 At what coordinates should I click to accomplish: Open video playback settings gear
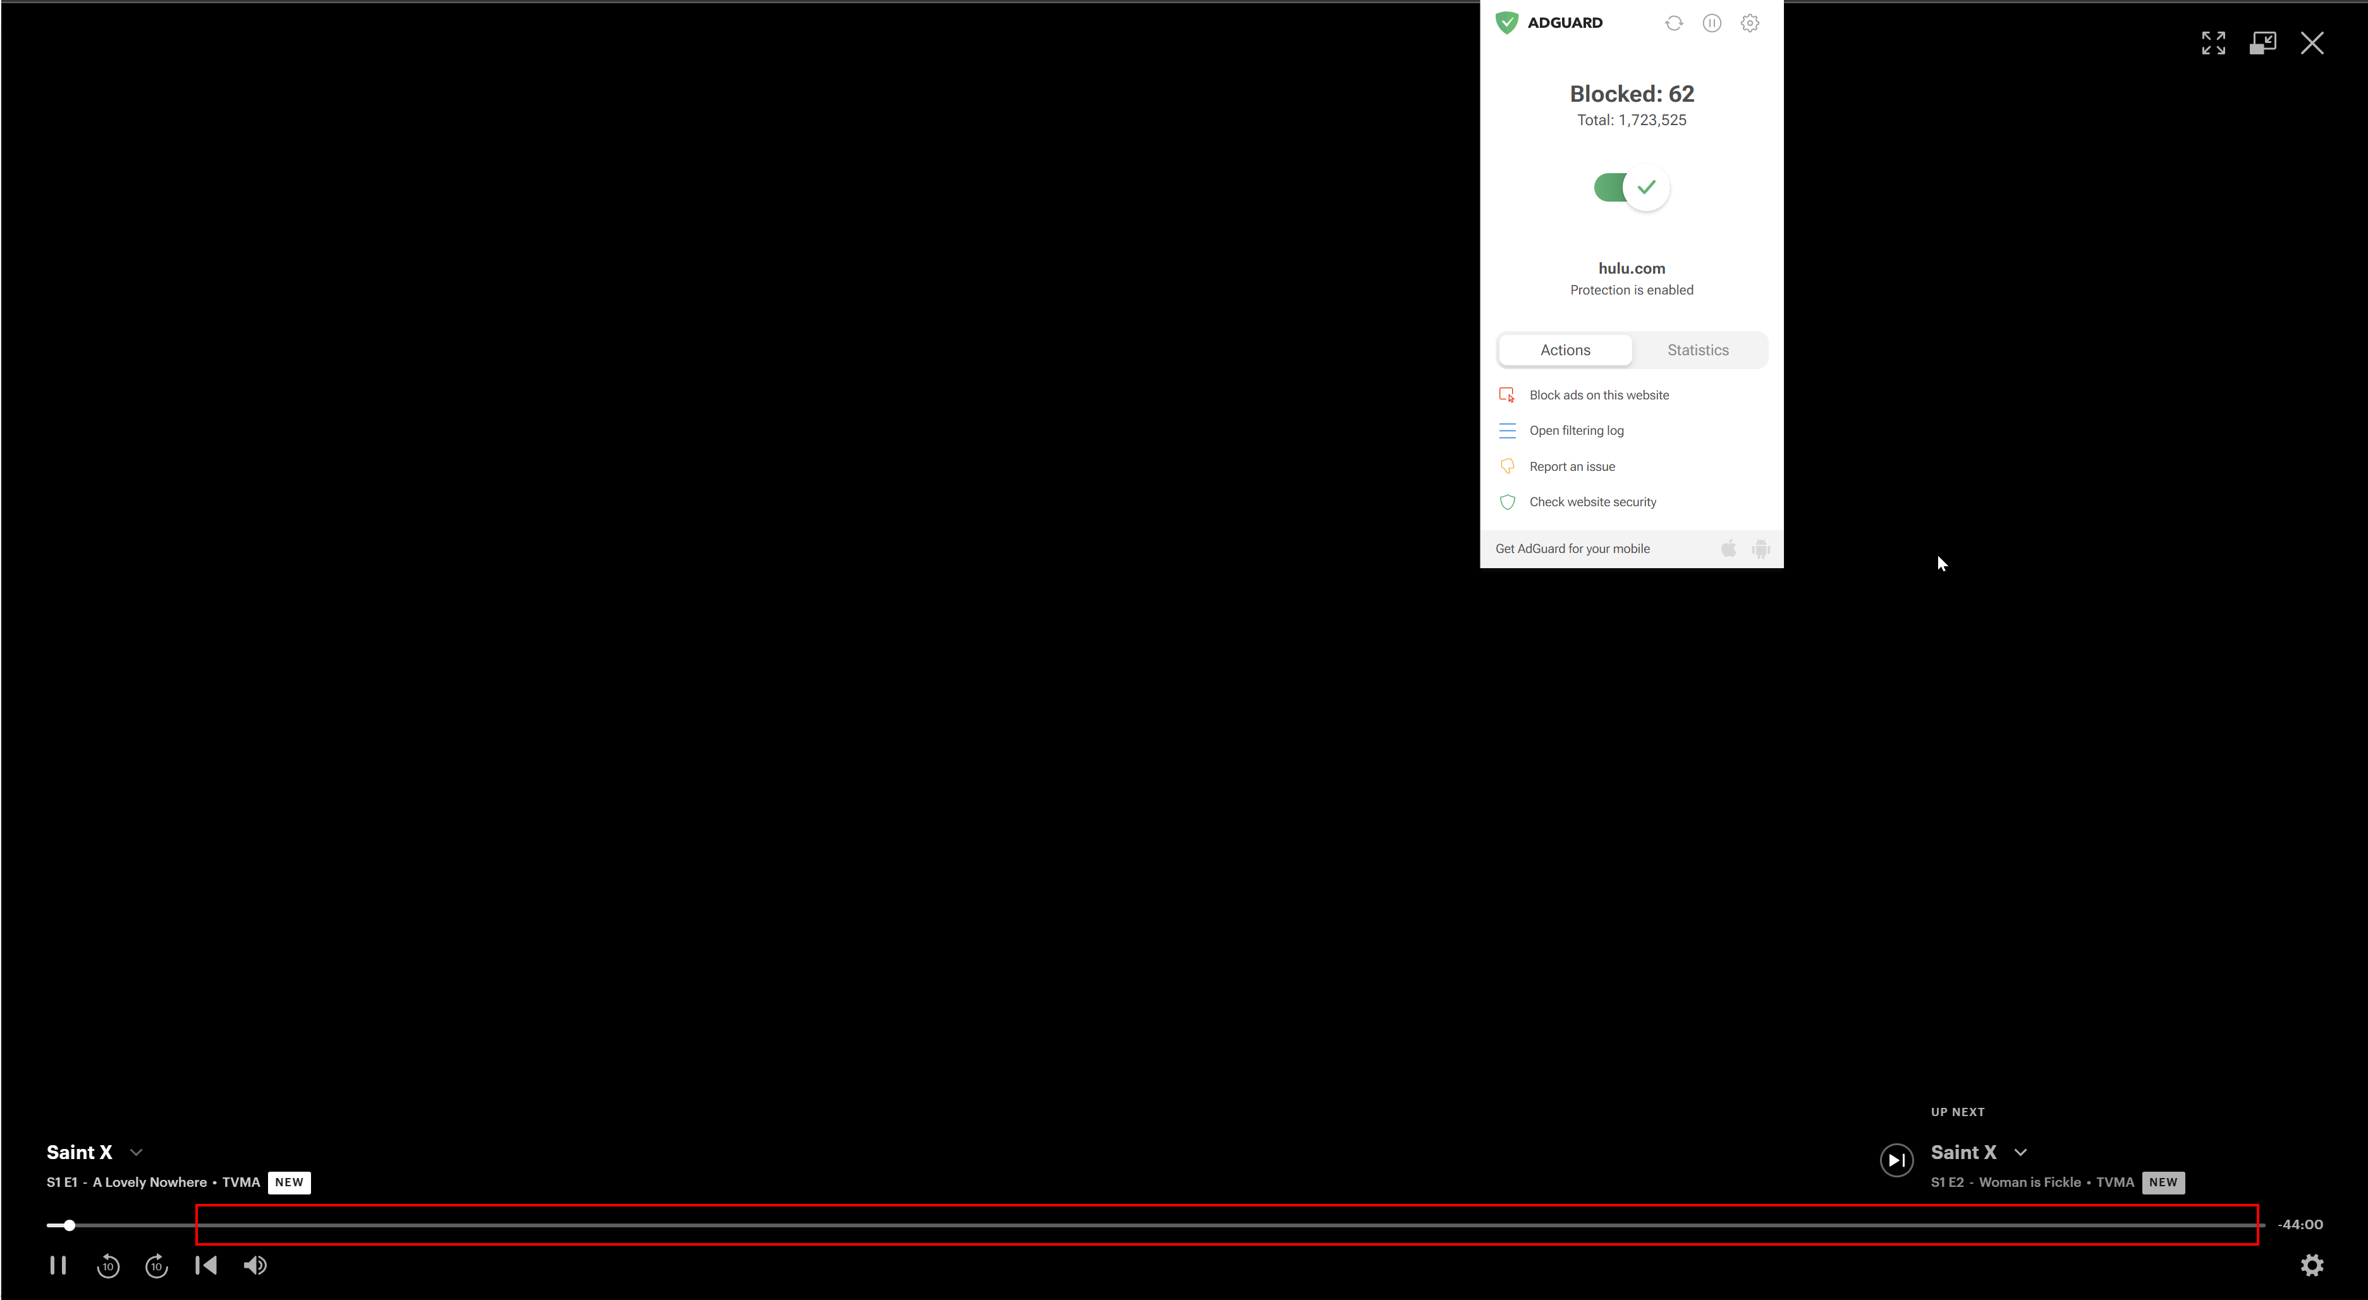tap(2313, 1265)
